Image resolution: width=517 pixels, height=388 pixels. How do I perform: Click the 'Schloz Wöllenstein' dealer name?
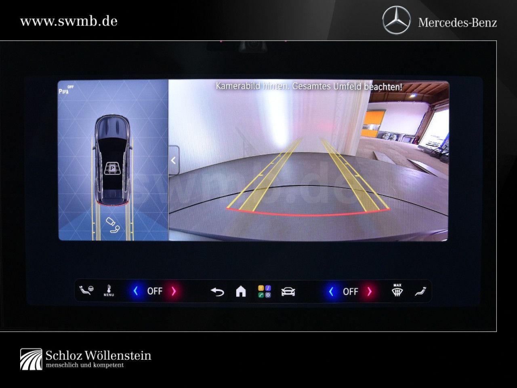99,356
